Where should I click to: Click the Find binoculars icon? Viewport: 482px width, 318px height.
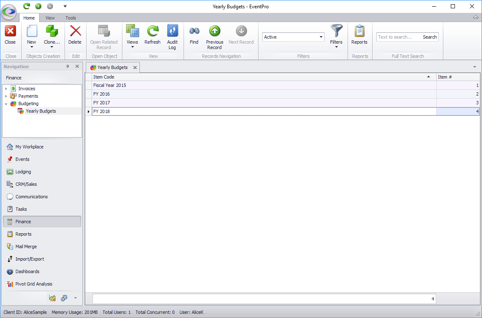(x=194, y=31)
